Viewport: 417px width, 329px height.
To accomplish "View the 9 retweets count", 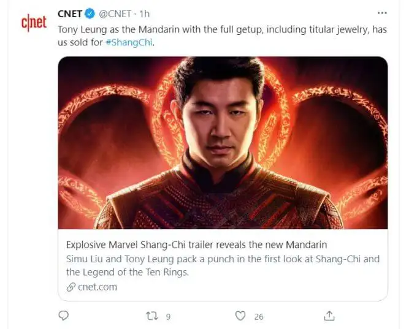I will pyautogui.click(x=168, y=317).
